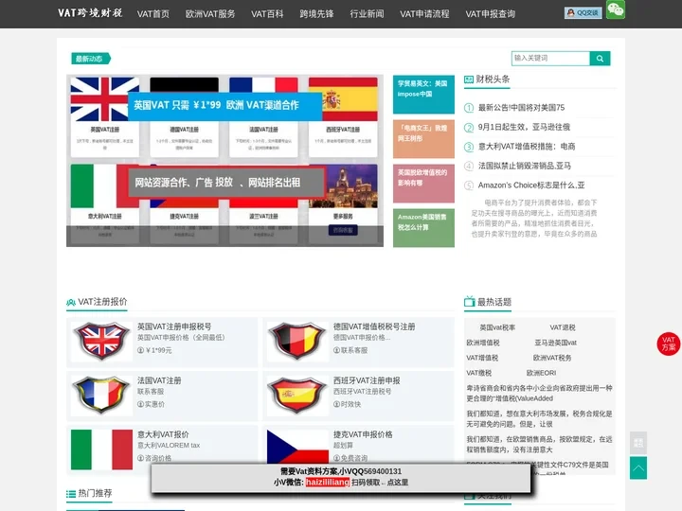Open 德国VAT增值税税号注册 link
682x511 pixels.
[x=374, y=326]
